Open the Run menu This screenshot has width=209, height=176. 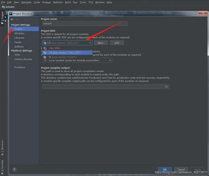tap(75, 2)
